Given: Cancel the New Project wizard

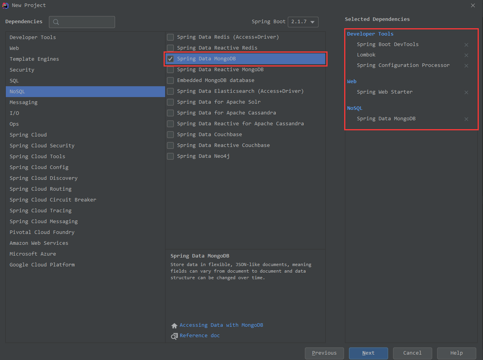Looking at the screenshot, I should coord(412,353).
